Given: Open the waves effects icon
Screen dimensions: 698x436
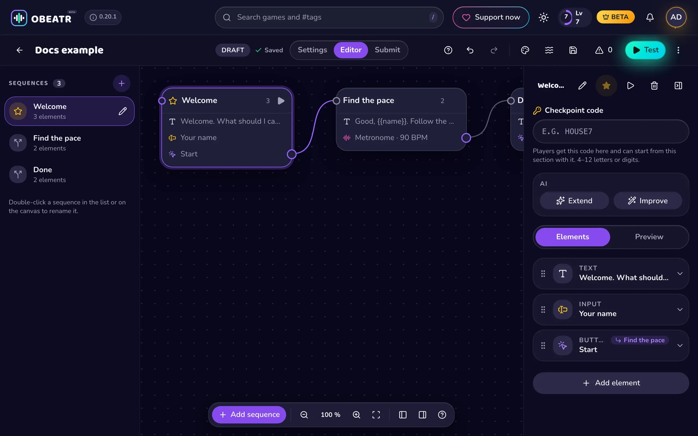Looking at the screenshot, I should click(x=549, y=50).
